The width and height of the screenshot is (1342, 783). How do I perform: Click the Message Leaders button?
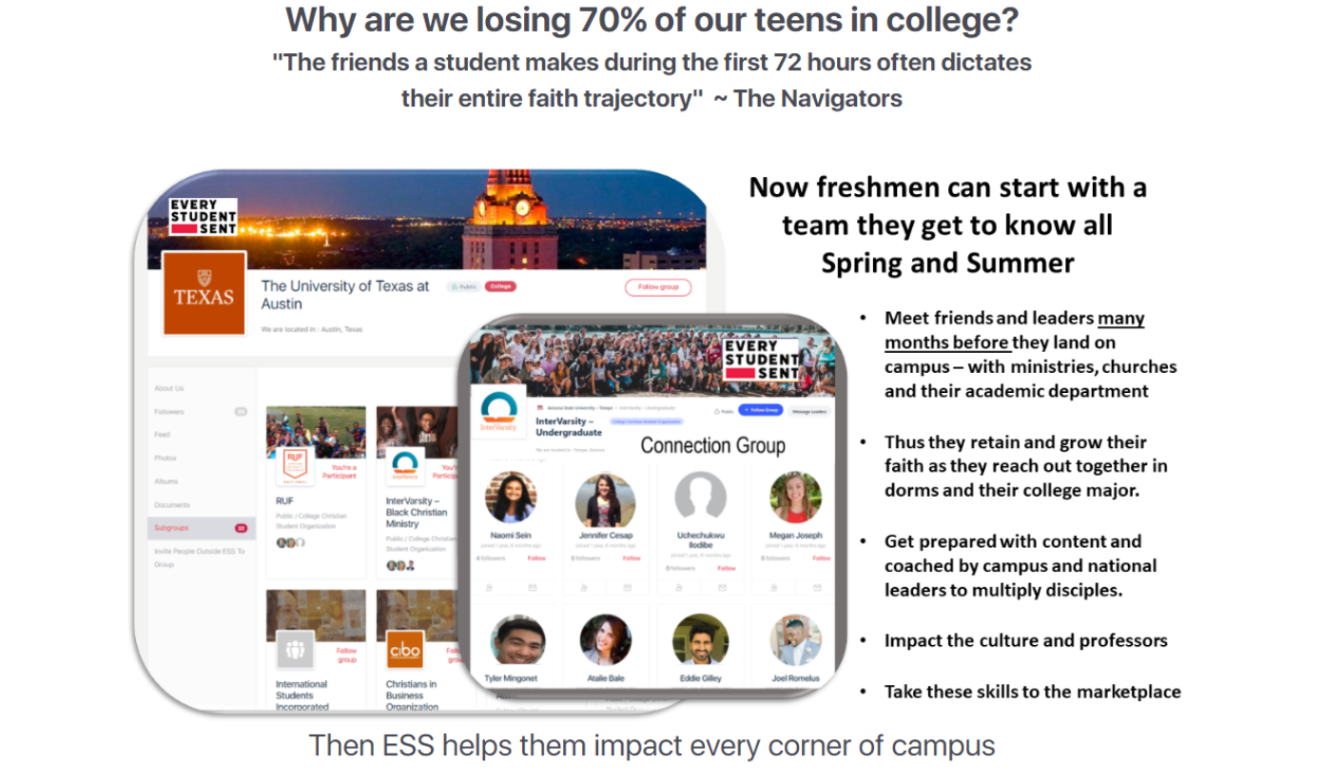click(x=808, y=410)
